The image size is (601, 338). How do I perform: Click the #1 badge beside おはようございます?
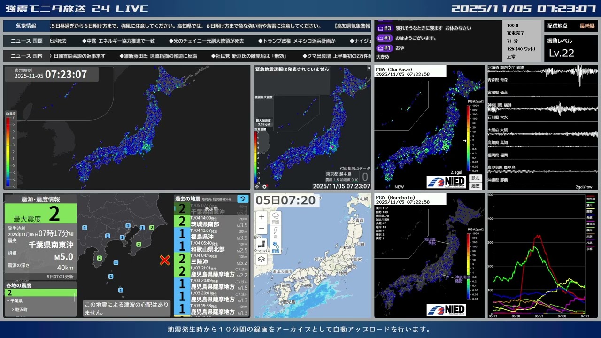tap(385, 38)
